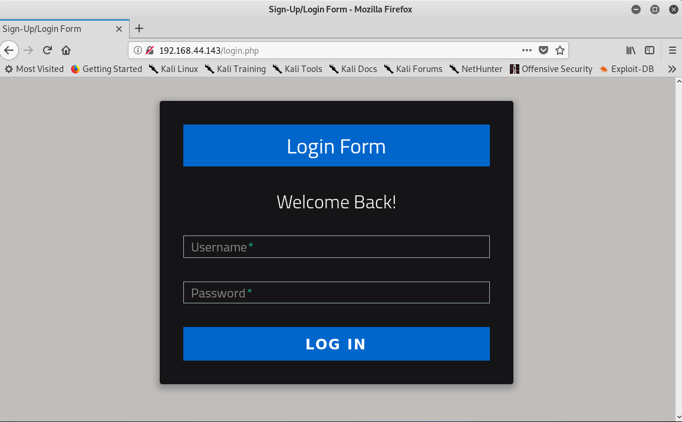The image size is (682, 422).
Task: Open the Firefox hamburger menu
Action: 673,50
